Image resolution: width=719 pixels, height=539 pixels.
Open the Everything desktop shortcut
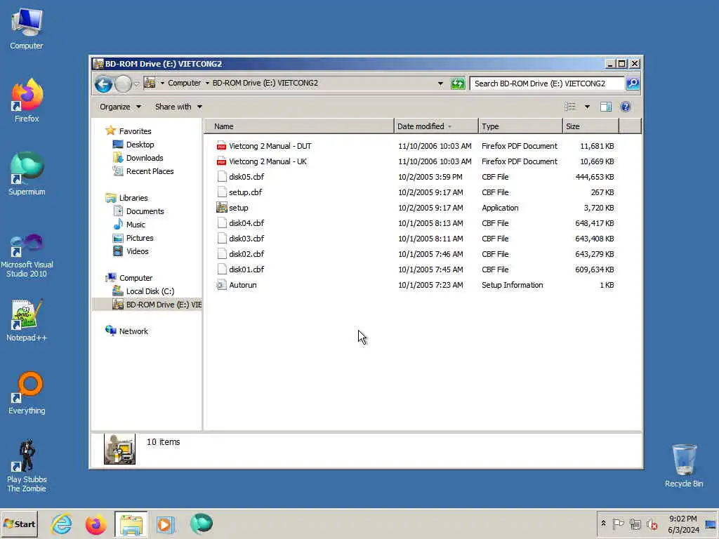[x=27, y=393]
